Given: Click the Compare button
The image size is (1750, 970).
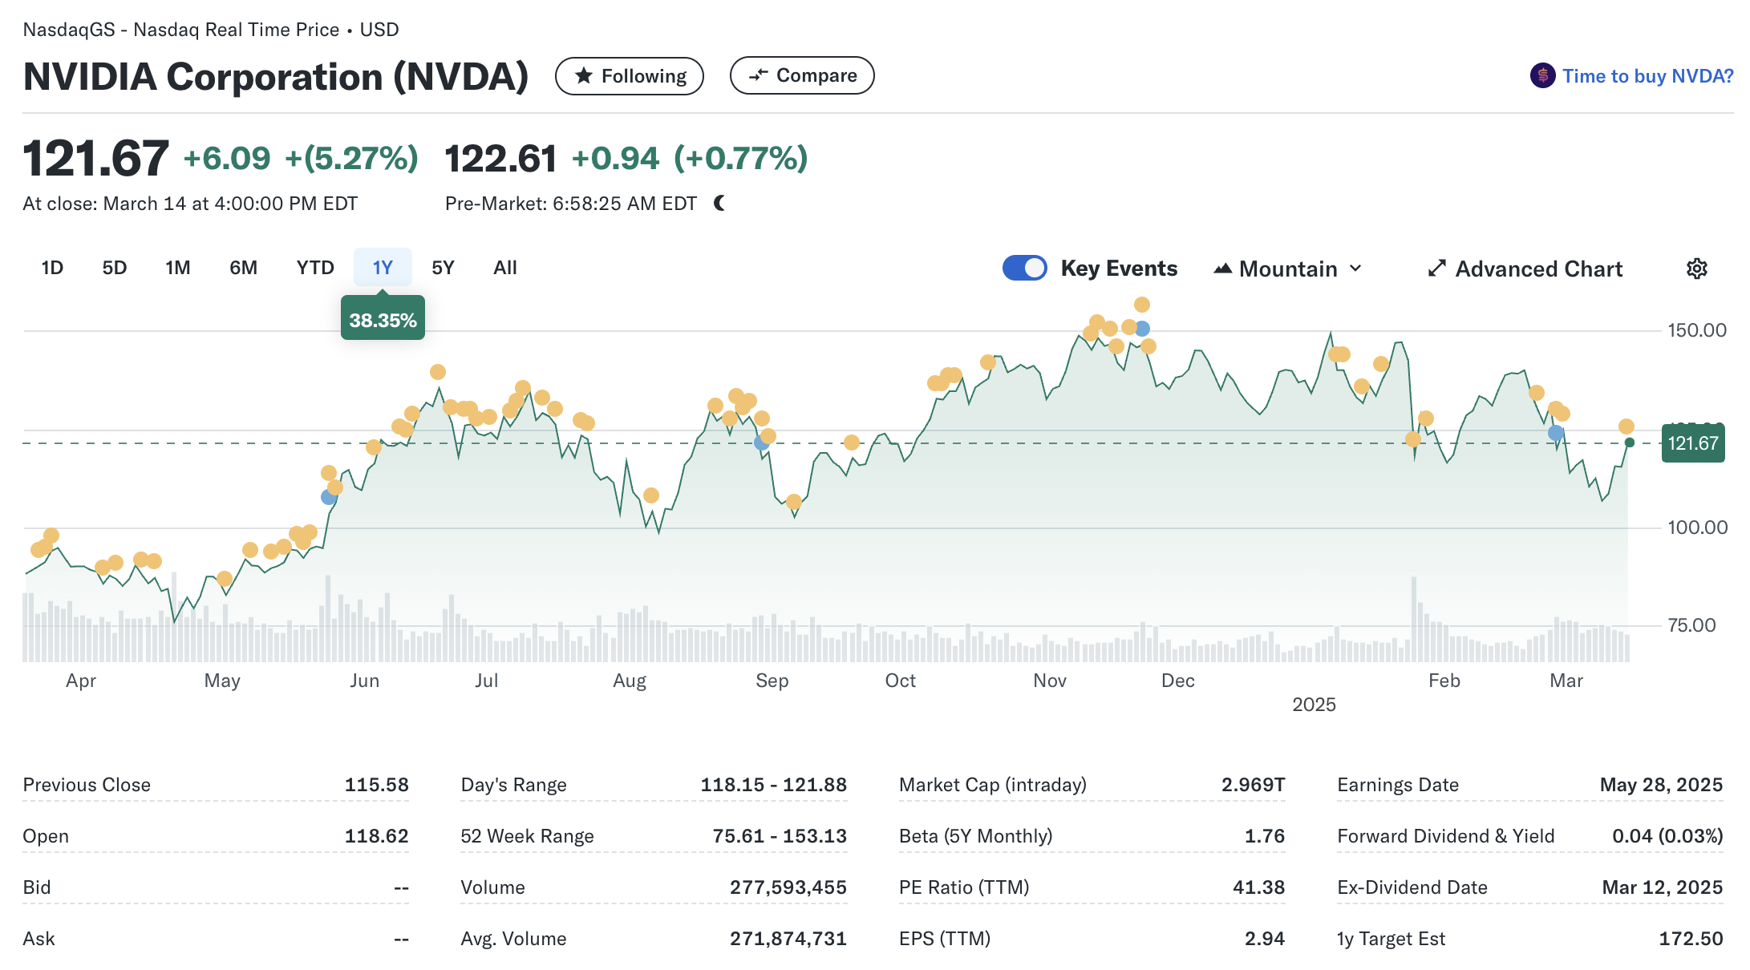Looking at the screenshot, I should pyautogui.click(x=802, y=75).
